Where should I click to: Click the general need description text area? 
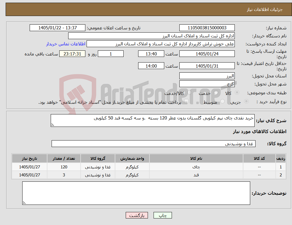click(152, 121)
